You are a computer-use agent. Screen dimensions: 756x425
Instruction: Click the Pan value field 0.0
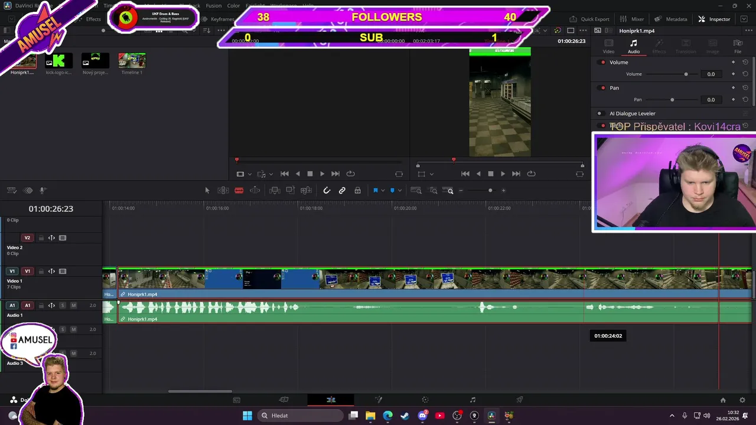pyautogui.click(x=711, y=100)
